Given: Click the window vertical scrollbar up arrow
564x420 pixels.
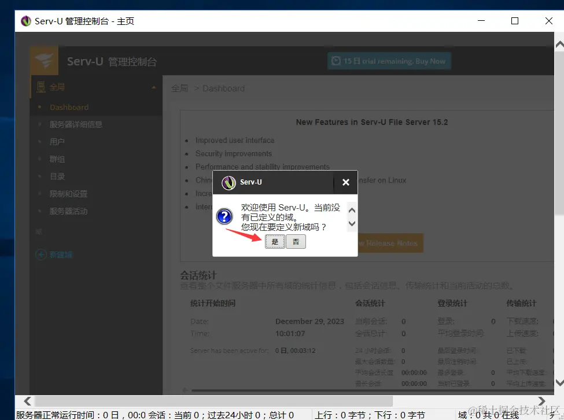Looking at the screenshot, I should pyautogui.click(x=559, y=45).
